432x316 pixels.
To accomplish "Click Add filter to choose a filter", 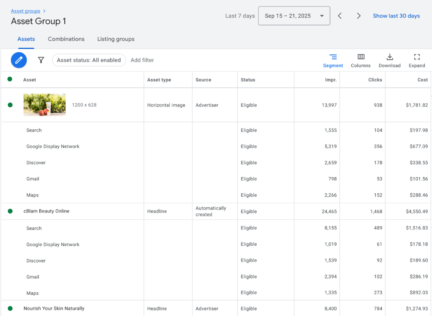I will click(x=142, y=60).
